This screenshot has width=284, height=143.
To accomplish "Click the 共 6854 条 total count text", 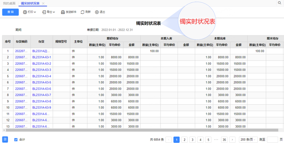I will point(157,139).
